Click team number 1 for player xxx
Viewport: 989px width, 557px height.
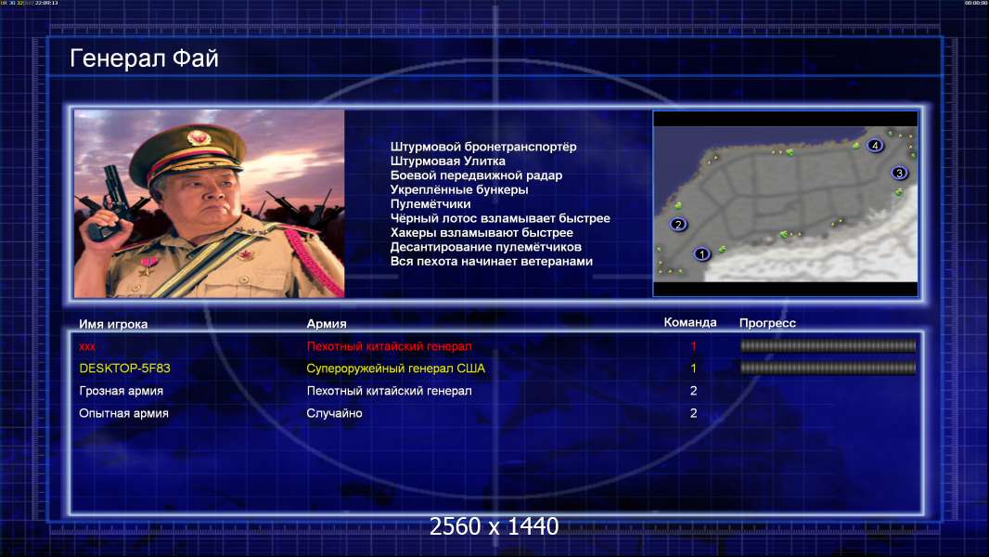point(693,345)
